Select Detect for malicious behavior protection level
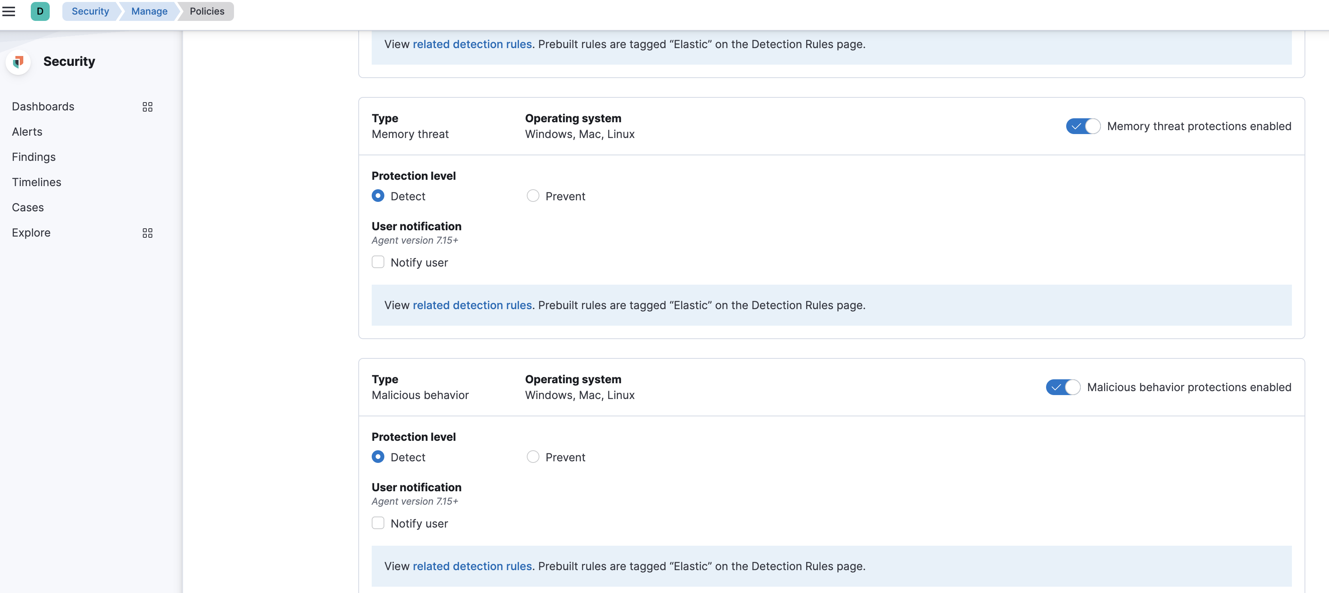Image resolution: width=1329 pixels, height=593 pixels. pyautogui.click(x=378, y=457)
